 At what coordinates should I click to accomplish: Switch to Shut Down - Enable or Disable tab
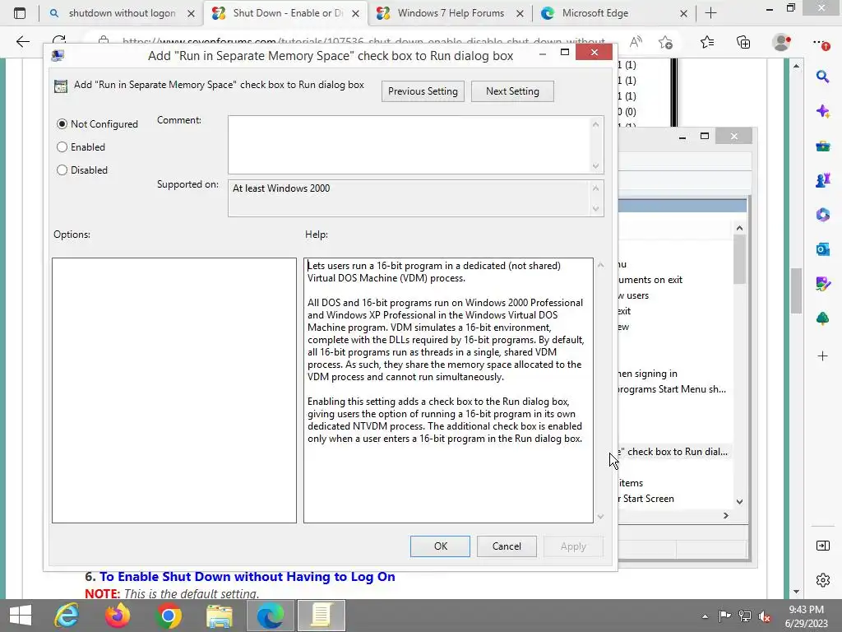click(287, 13)
